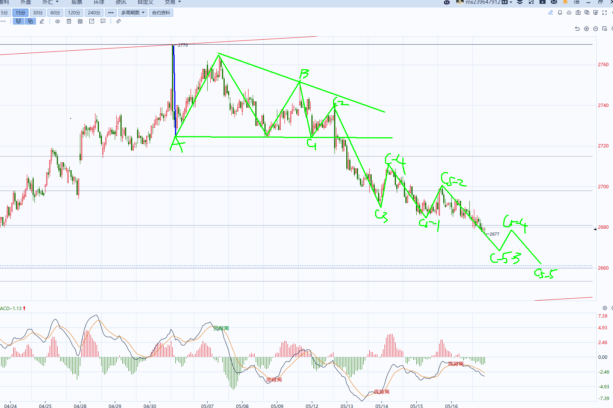Image resolution: width=613 pixels, height=408 pixels.
Task: Open the 股票 menu
Action: pyautogui.click(x=77, y=2)
